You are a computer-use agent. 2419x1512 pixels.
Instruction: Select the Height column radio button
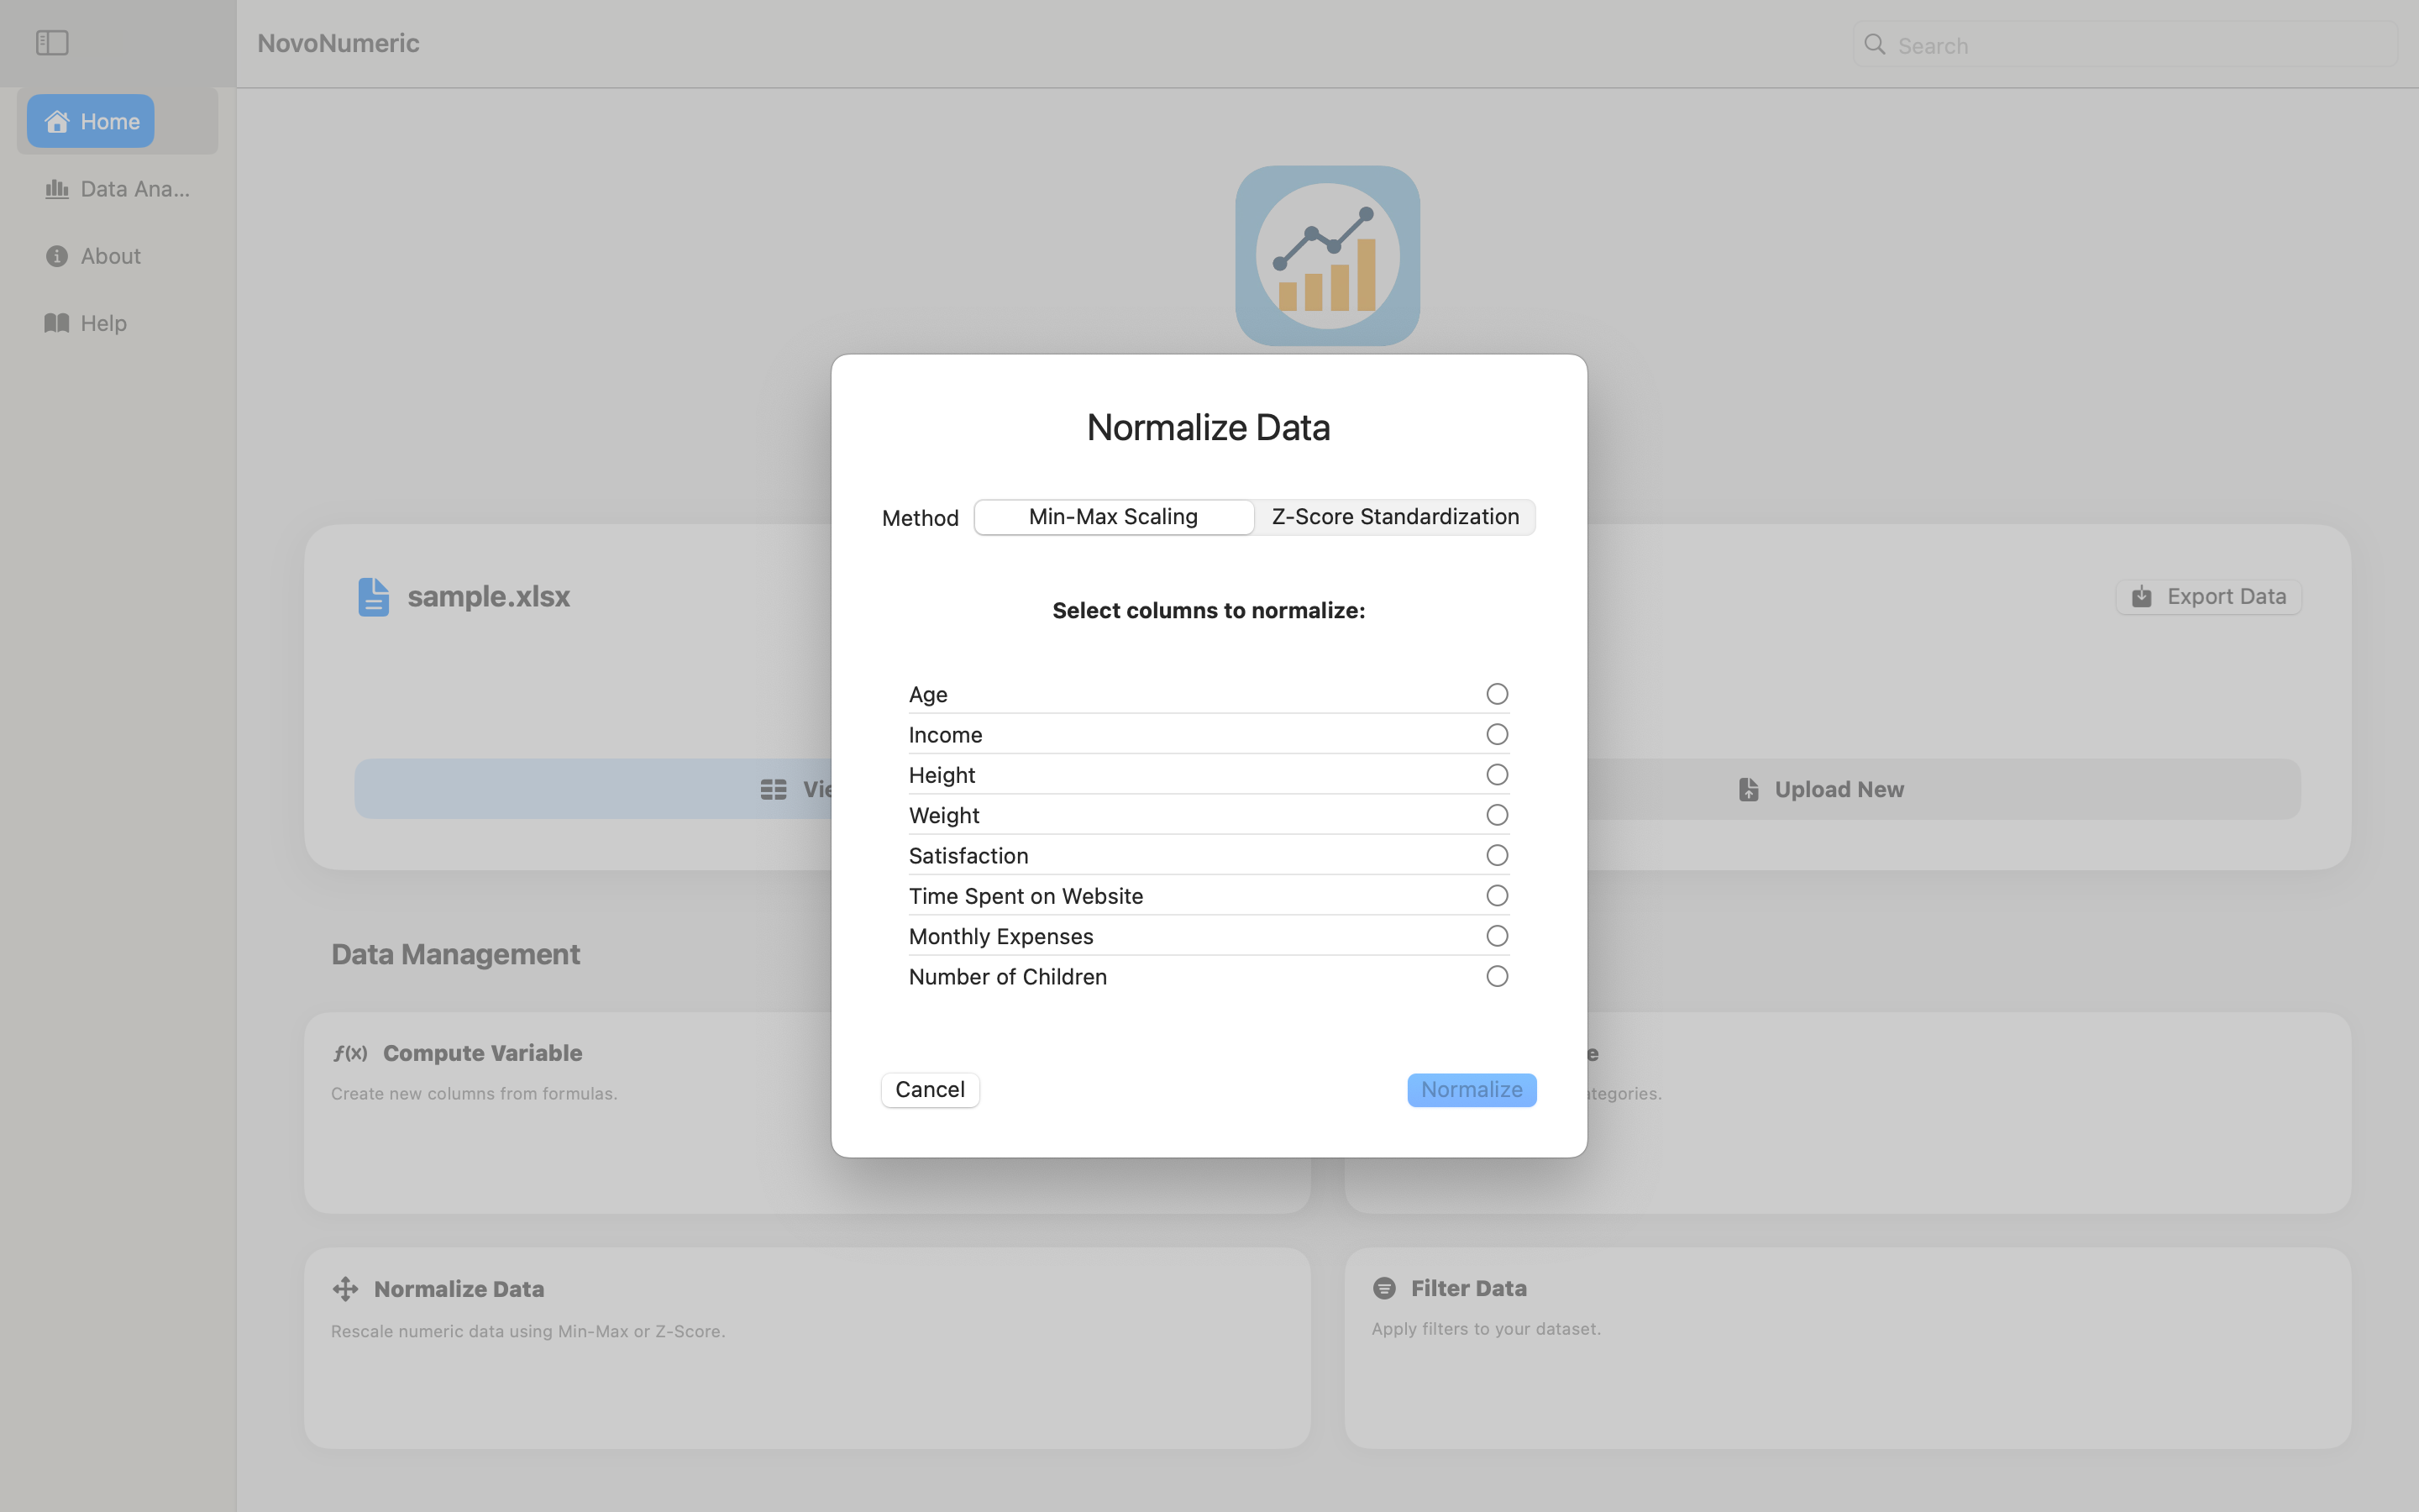click(1497, 775)
